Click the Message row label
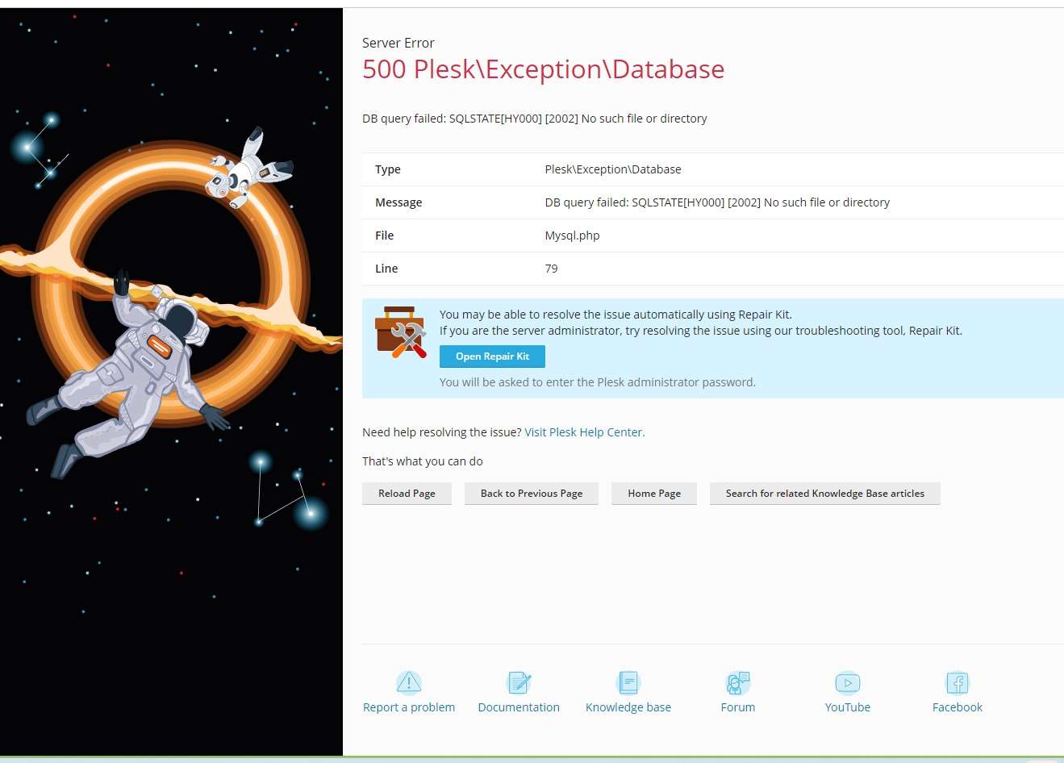This screenshot has height=763, width=1064. [x=398, y=202]
